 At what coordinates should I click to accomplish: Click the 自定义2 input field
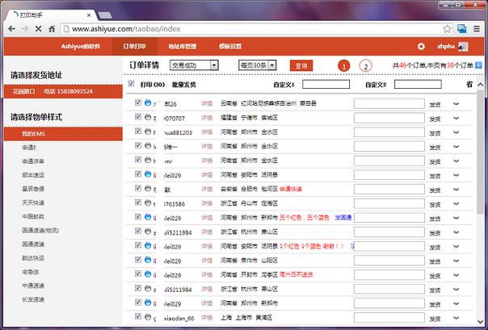418,84
